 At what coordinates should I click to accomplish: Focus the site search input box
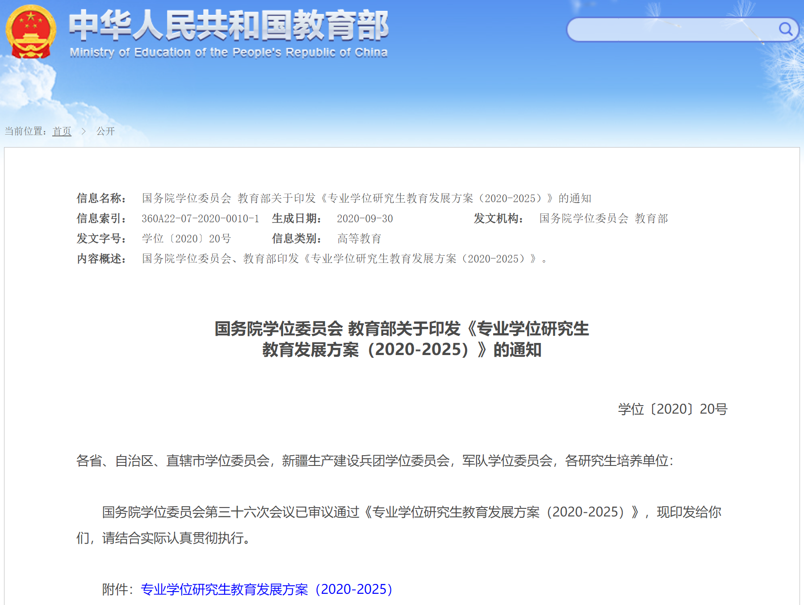[x=670, y=30]
